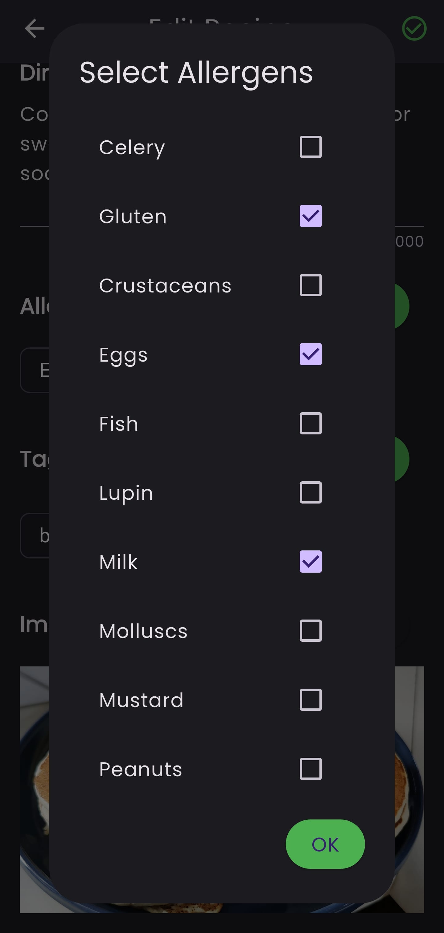Viewport: 444px width, 933px height.
Task: Mark the Lupin checkbox
Action: [310, 493]
